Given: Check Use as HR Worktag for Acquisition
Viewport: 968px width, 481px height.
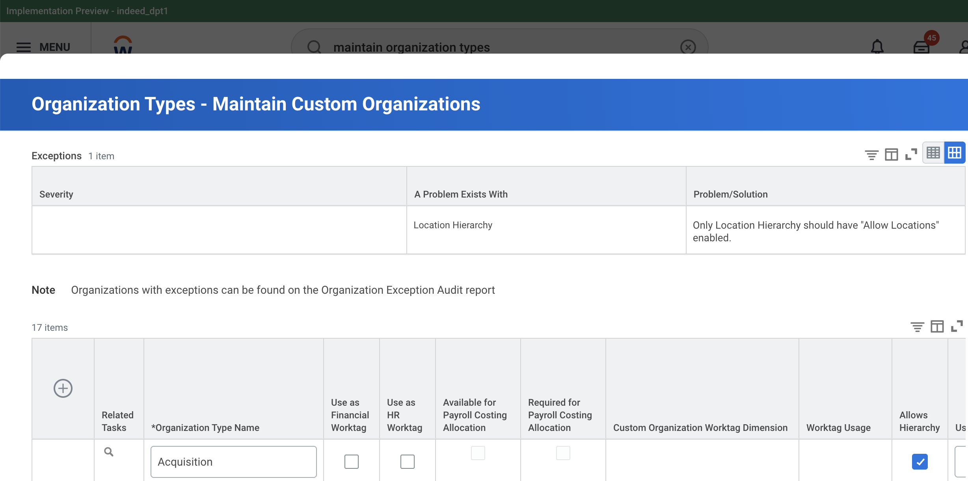Looking at the screenshot, I should 408,462.
